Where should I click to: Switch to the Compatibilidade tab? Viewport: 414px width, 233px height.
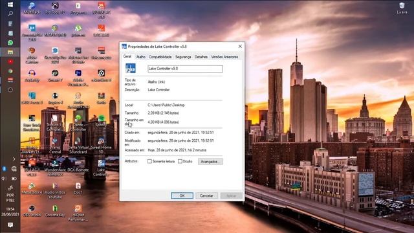(160, 57)
